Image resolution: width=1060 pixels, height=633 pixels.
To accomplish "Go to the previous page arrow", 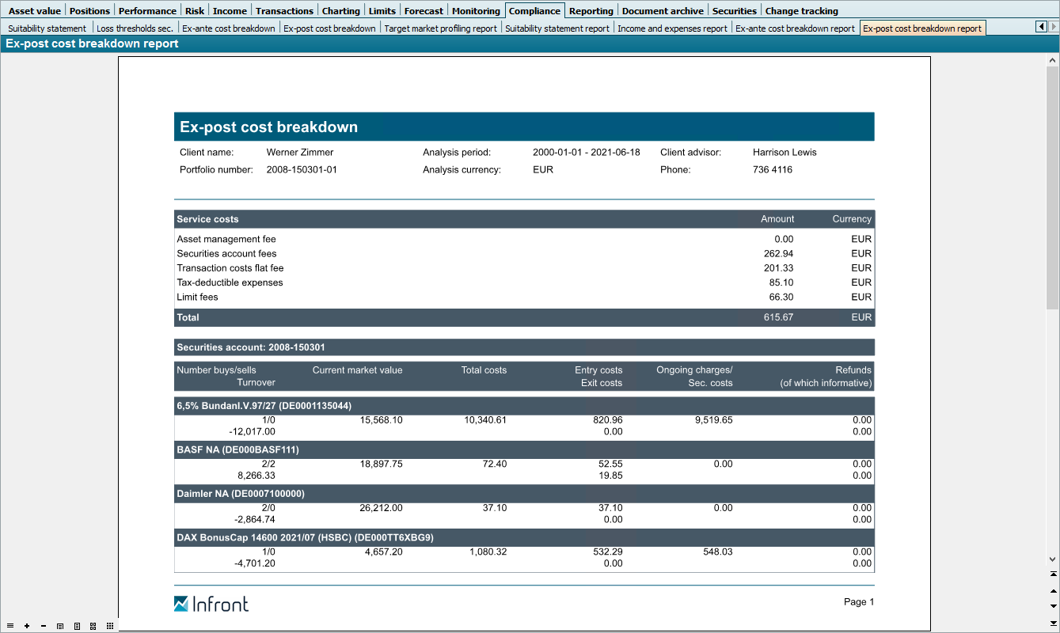I will pos(1053,590).
